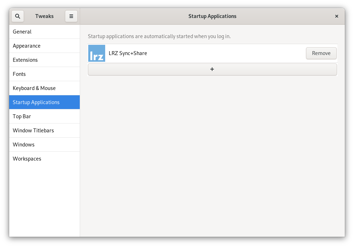Screen dimensions: 354x247
Task: Remove LRZ Sync+Share from startup
Action: 321,53
